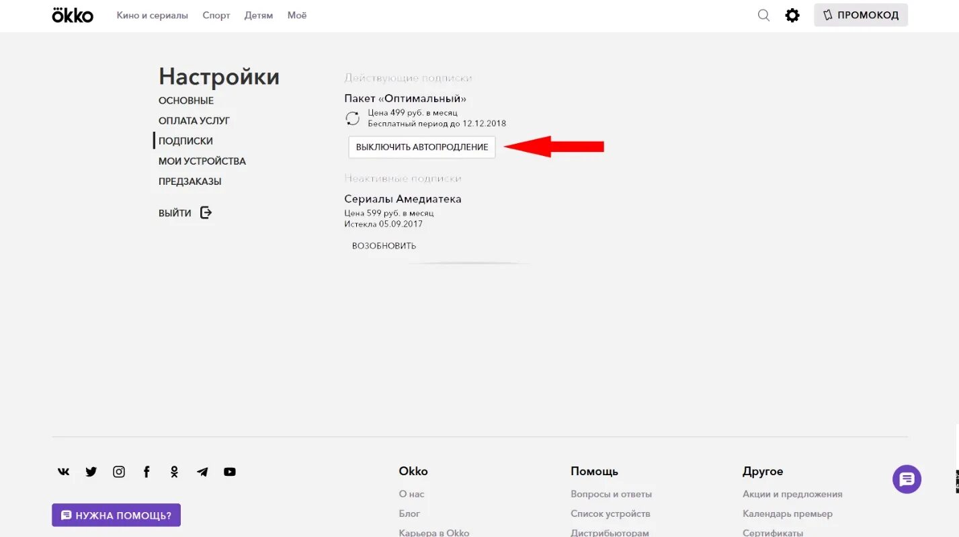Click ВОЗОБНОВИТЬ for Амедиатека subscription

click(384, 246)
